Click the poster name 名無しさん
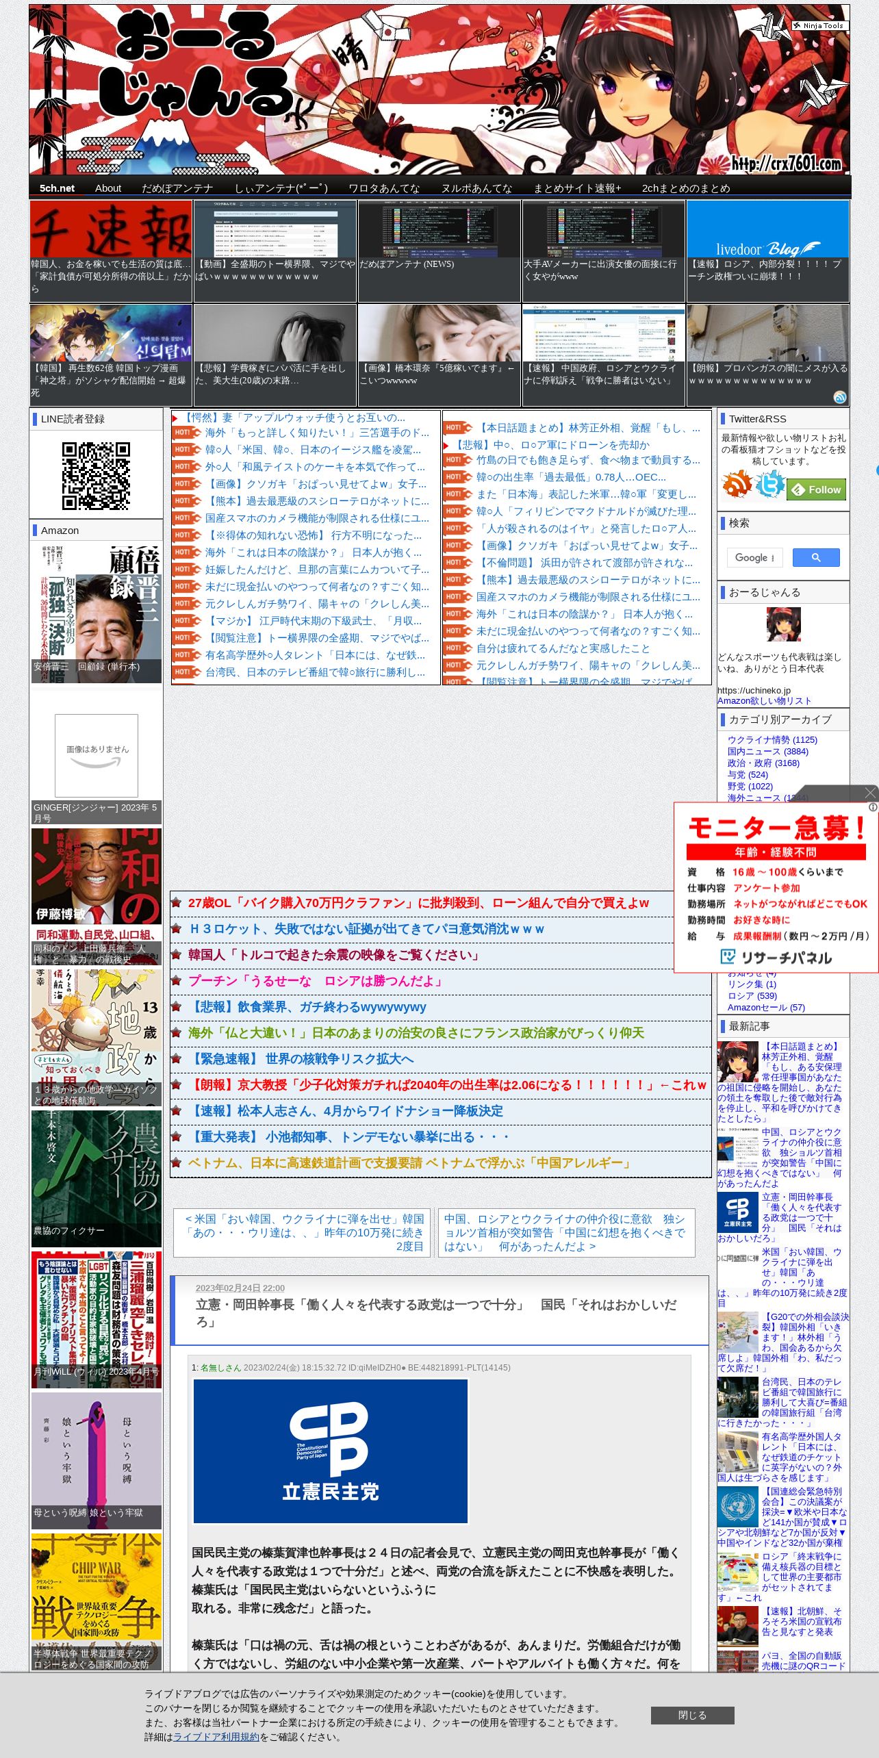Screen dimensions: 879x1758 (x=220, y=1367)
